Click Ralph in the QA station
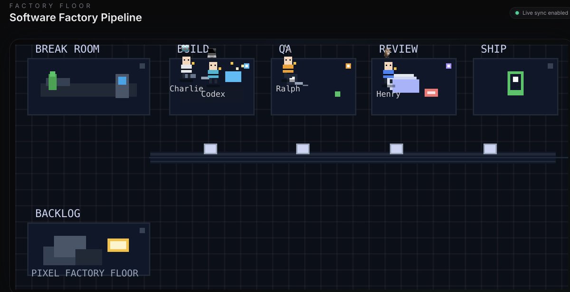The image size is (570, 292). [288, 68]
